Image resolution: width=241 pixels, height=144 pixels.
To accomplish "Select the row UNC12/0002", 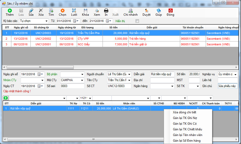I will coord(120,39).
